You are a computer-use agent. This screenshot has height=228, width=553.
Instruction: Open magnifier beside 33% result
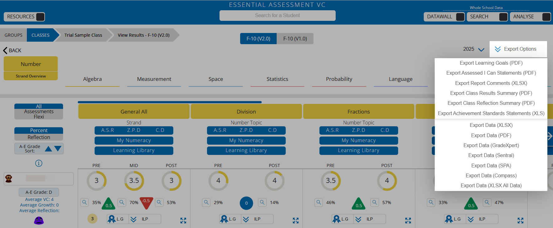click(431, 202)
